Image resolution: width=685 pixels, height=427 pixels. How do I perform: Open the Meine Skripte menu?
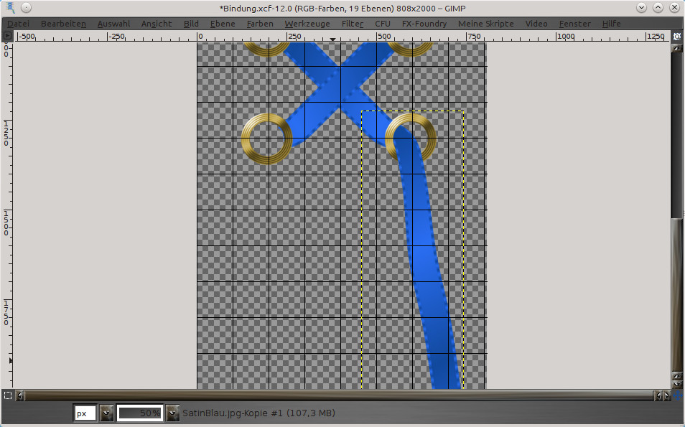pyautogui.click(x=485, y=24)
